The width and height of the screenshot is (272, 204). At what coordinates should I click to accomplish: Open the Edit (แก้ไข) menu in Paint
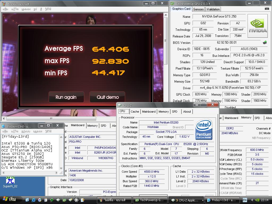click(15, 9)
